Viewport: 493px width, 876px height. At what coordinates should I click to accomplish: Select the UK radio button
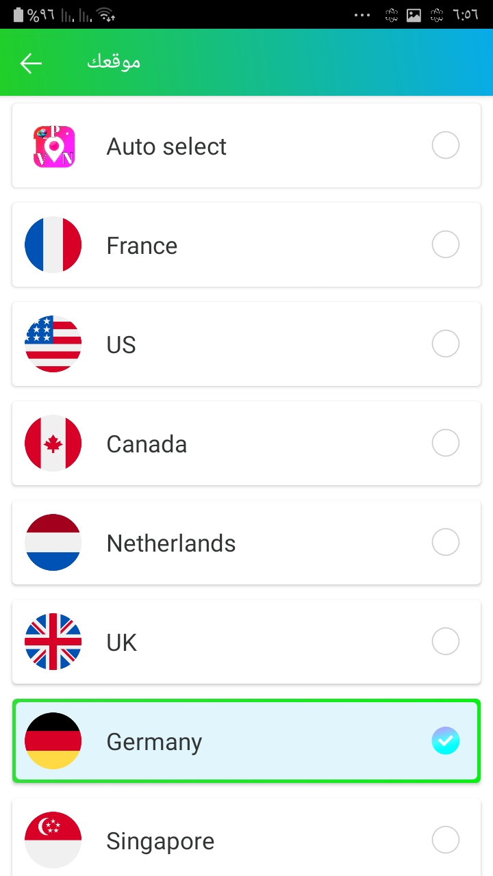click(445, 642)
